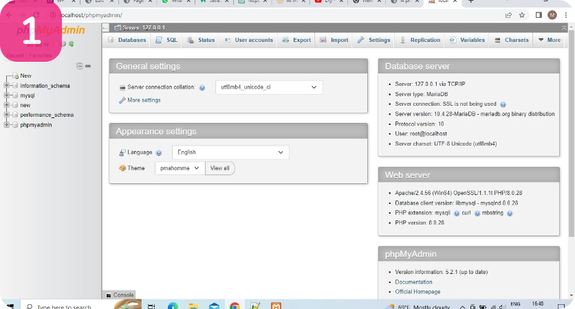This screenshot has height=309, width=575.
Task: Open the Replication tab
Action: point(420,40)
